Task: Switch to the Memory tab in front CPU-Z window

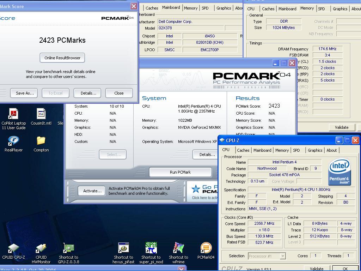Action: click(282, 150)
